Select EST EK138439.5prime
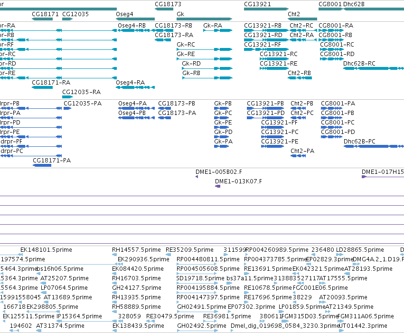The width and height of the screenshot is (404, 333). tap(138, 326)
